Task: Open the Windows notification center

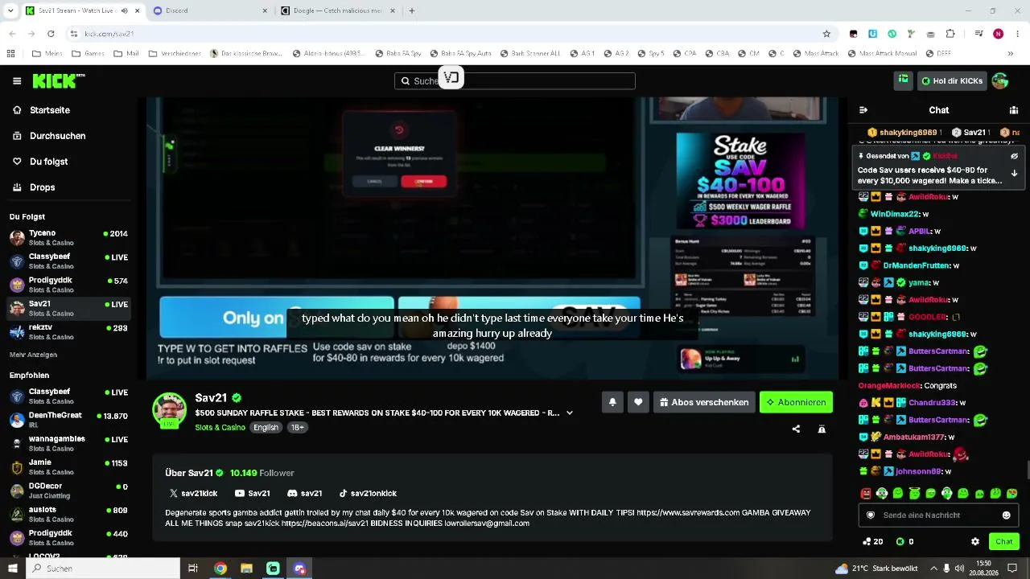Action: coord(1012,569)
